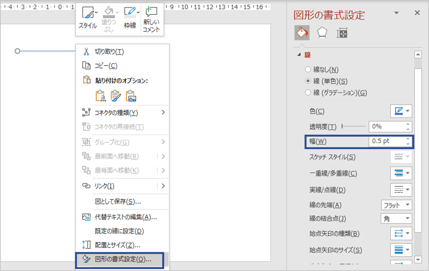Switch to the サイズとプロパティ tab icon
Viewport: 429px width, 271px height.
pyautogui.click(x=342, y=33)
